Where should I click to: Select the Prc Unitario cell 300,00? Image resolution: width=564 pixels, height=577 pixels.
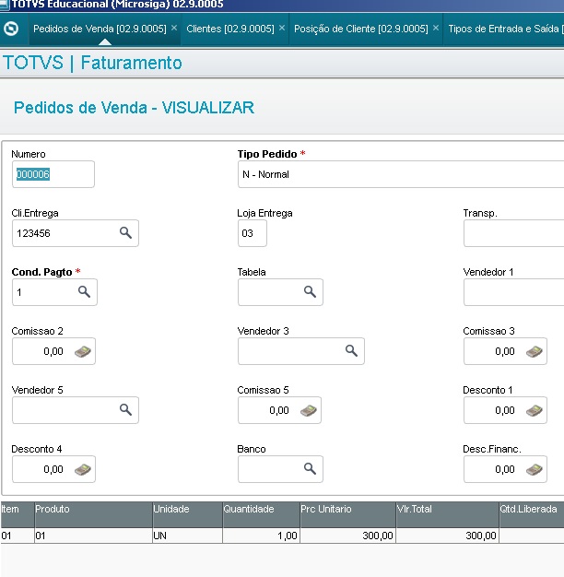pos(348,536)
